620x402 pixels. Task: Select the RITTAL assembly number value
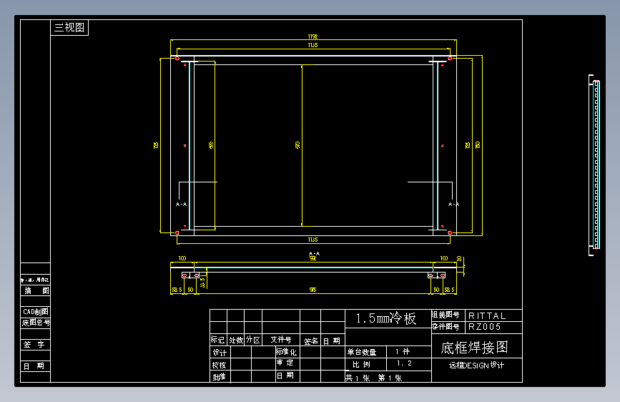coord(487,315)
